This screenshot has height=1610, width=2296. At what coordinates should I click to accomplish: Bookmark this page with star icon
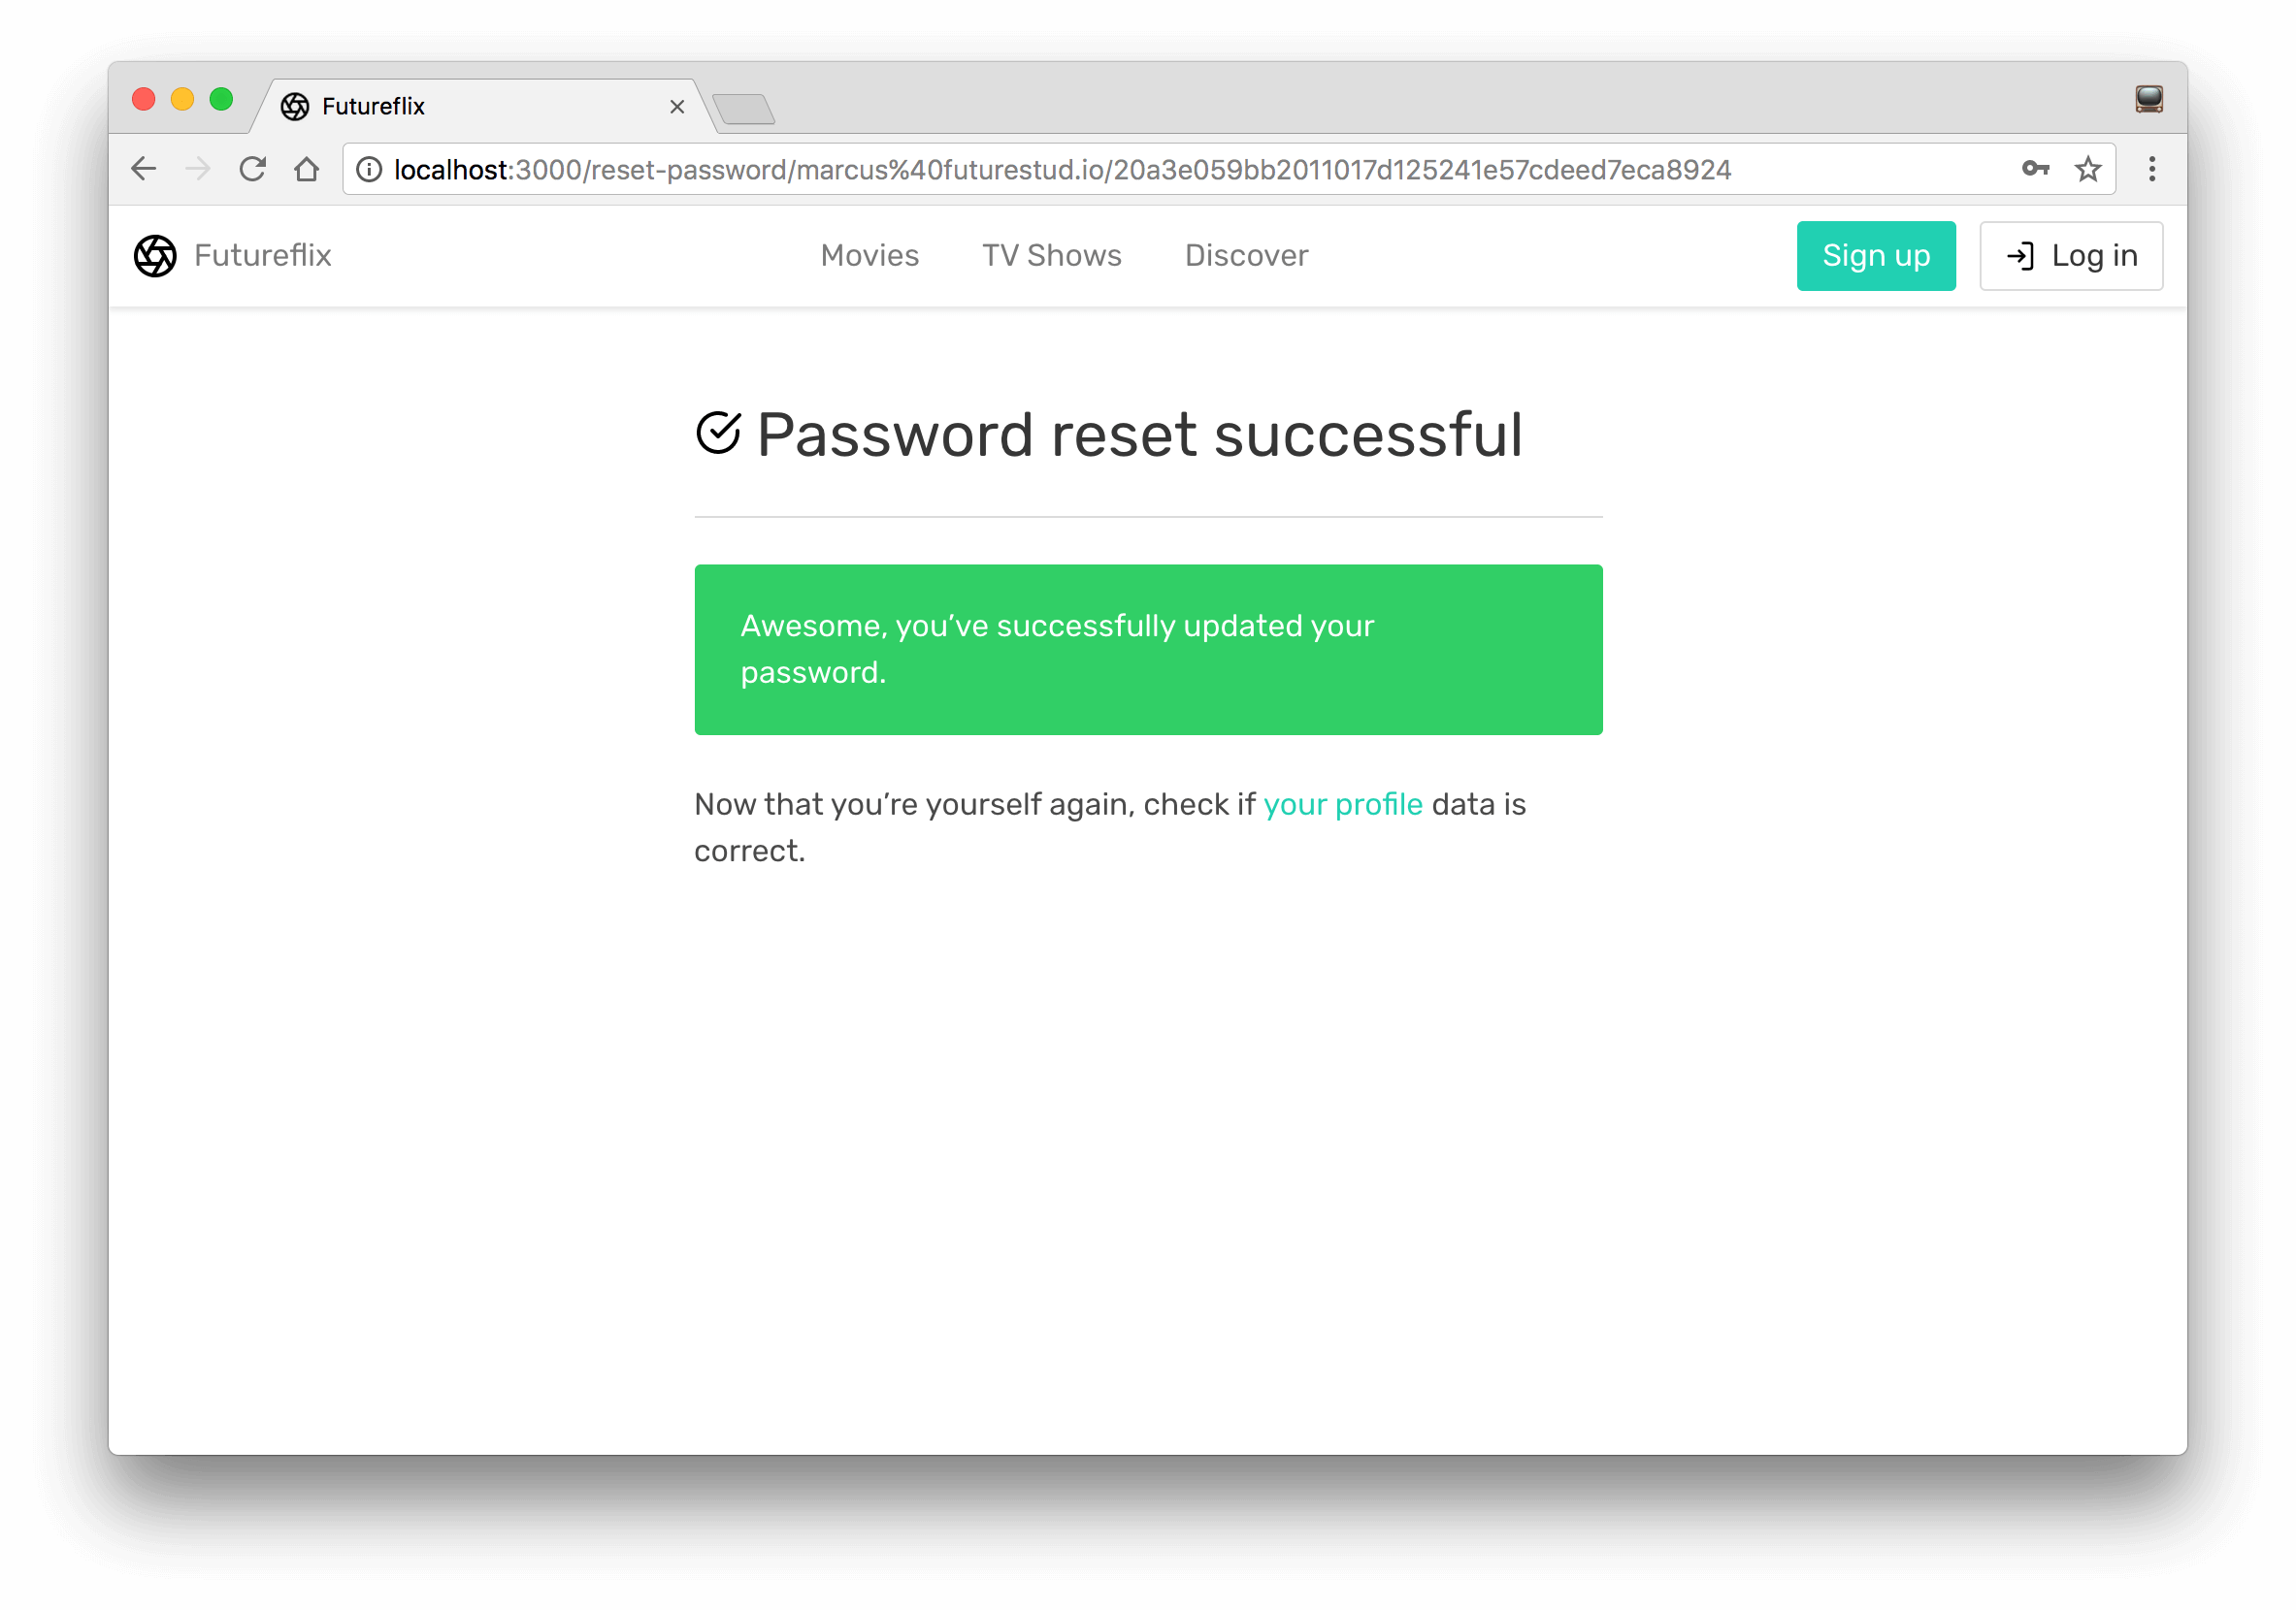(x=2087, y=169)
